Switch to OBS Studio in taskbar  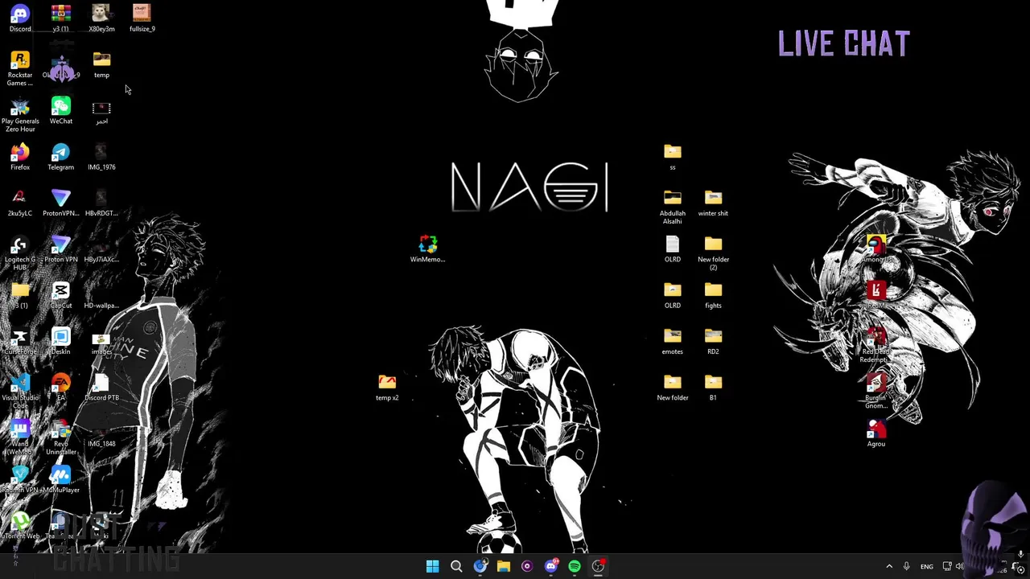[598, 566]
